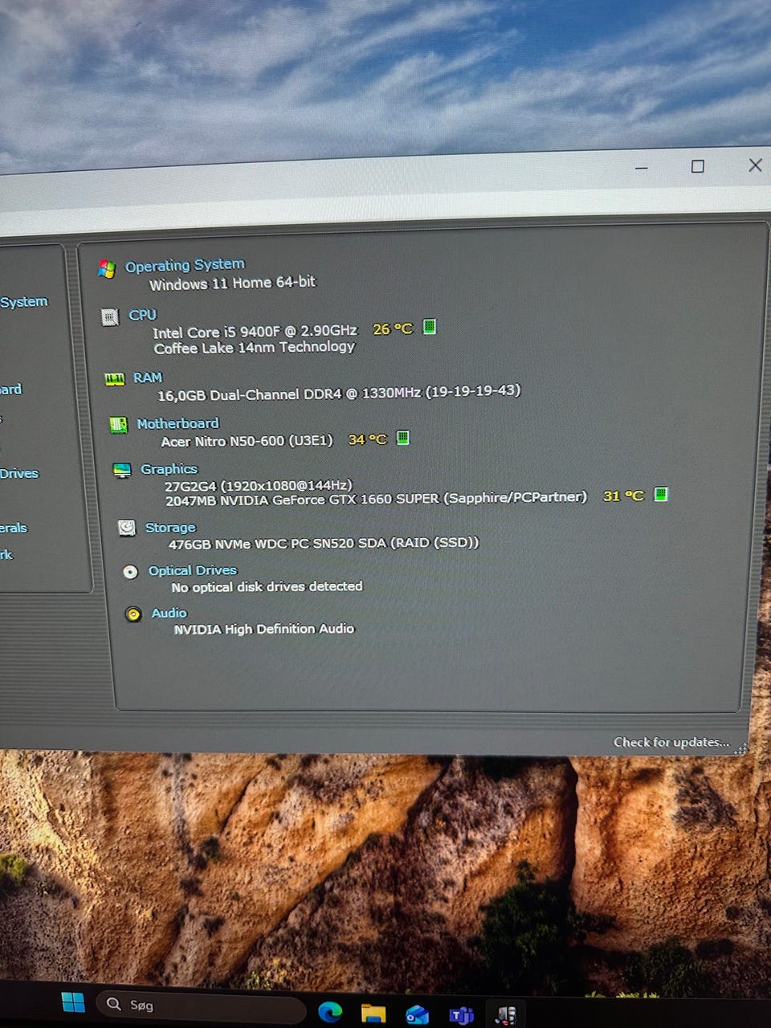Image resolution: width=771 pixels, height=1028 pixels.
Task: Click Acer Nitro N50-600 text
Action: point(247,441)
